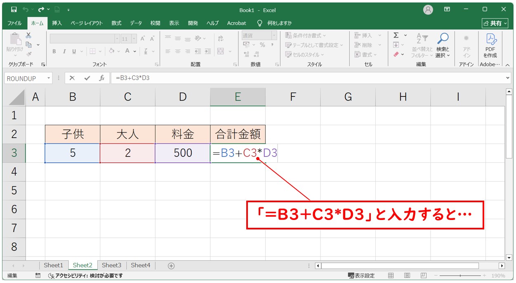The width and height of the screenshot is (516, 283).
Task: Open the Insert Function fx dialog
Action: 101,78
